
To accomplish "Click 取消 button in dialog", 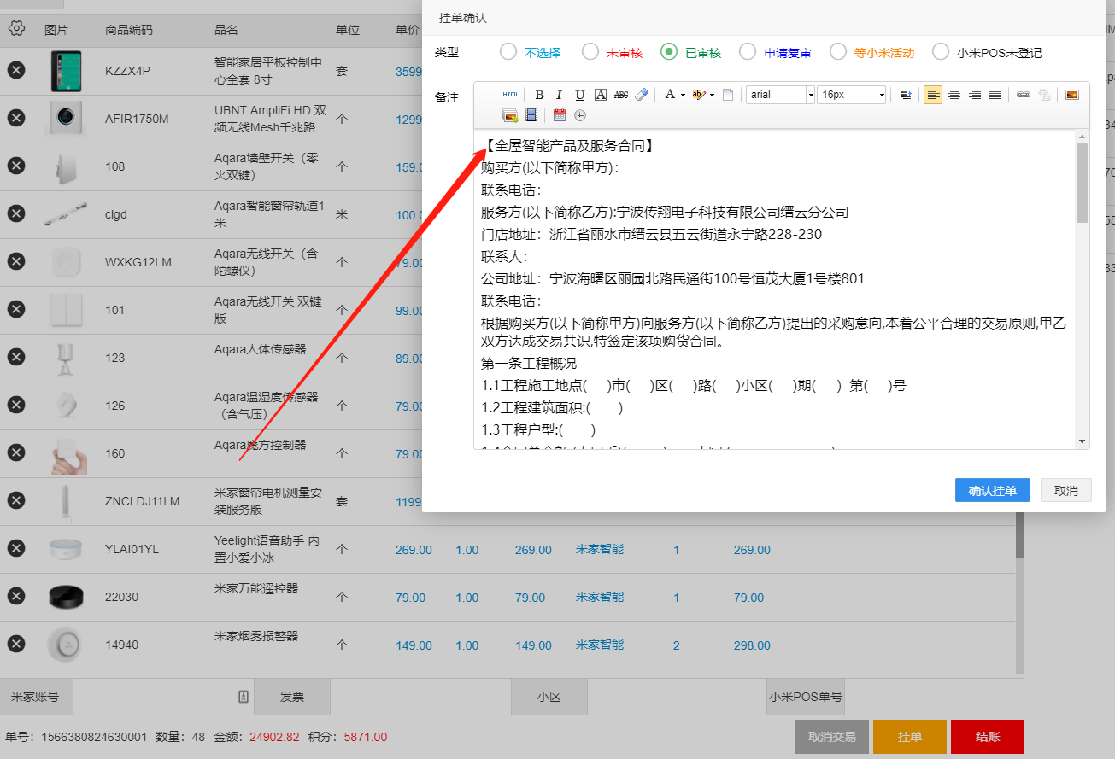I will (x=1066, y=491).
